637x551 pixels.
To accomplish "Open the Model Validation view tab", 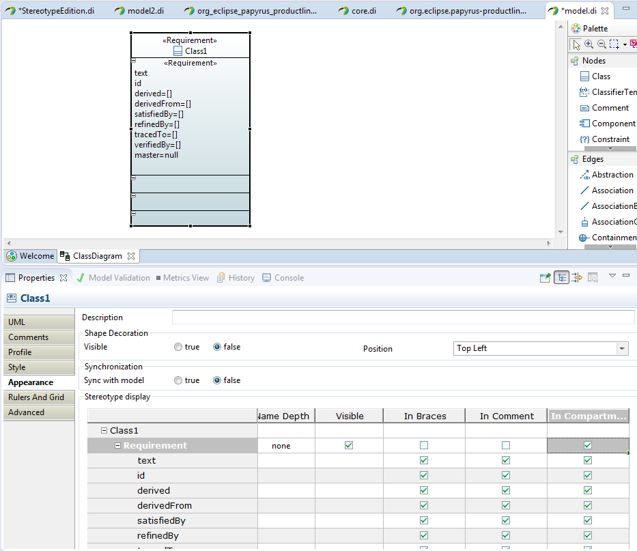I will [x=114, y=278].
